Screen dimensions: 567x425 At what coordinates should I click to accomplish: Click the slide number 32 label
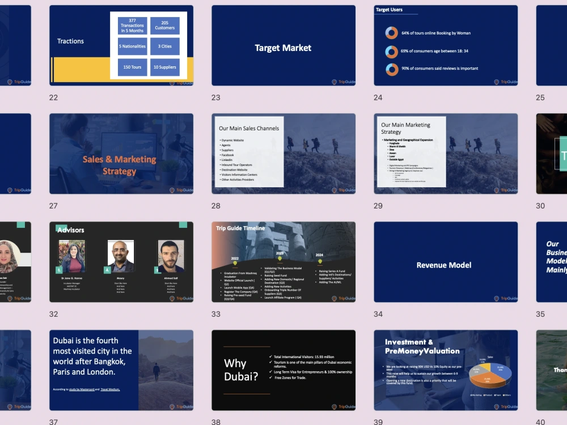53,314
